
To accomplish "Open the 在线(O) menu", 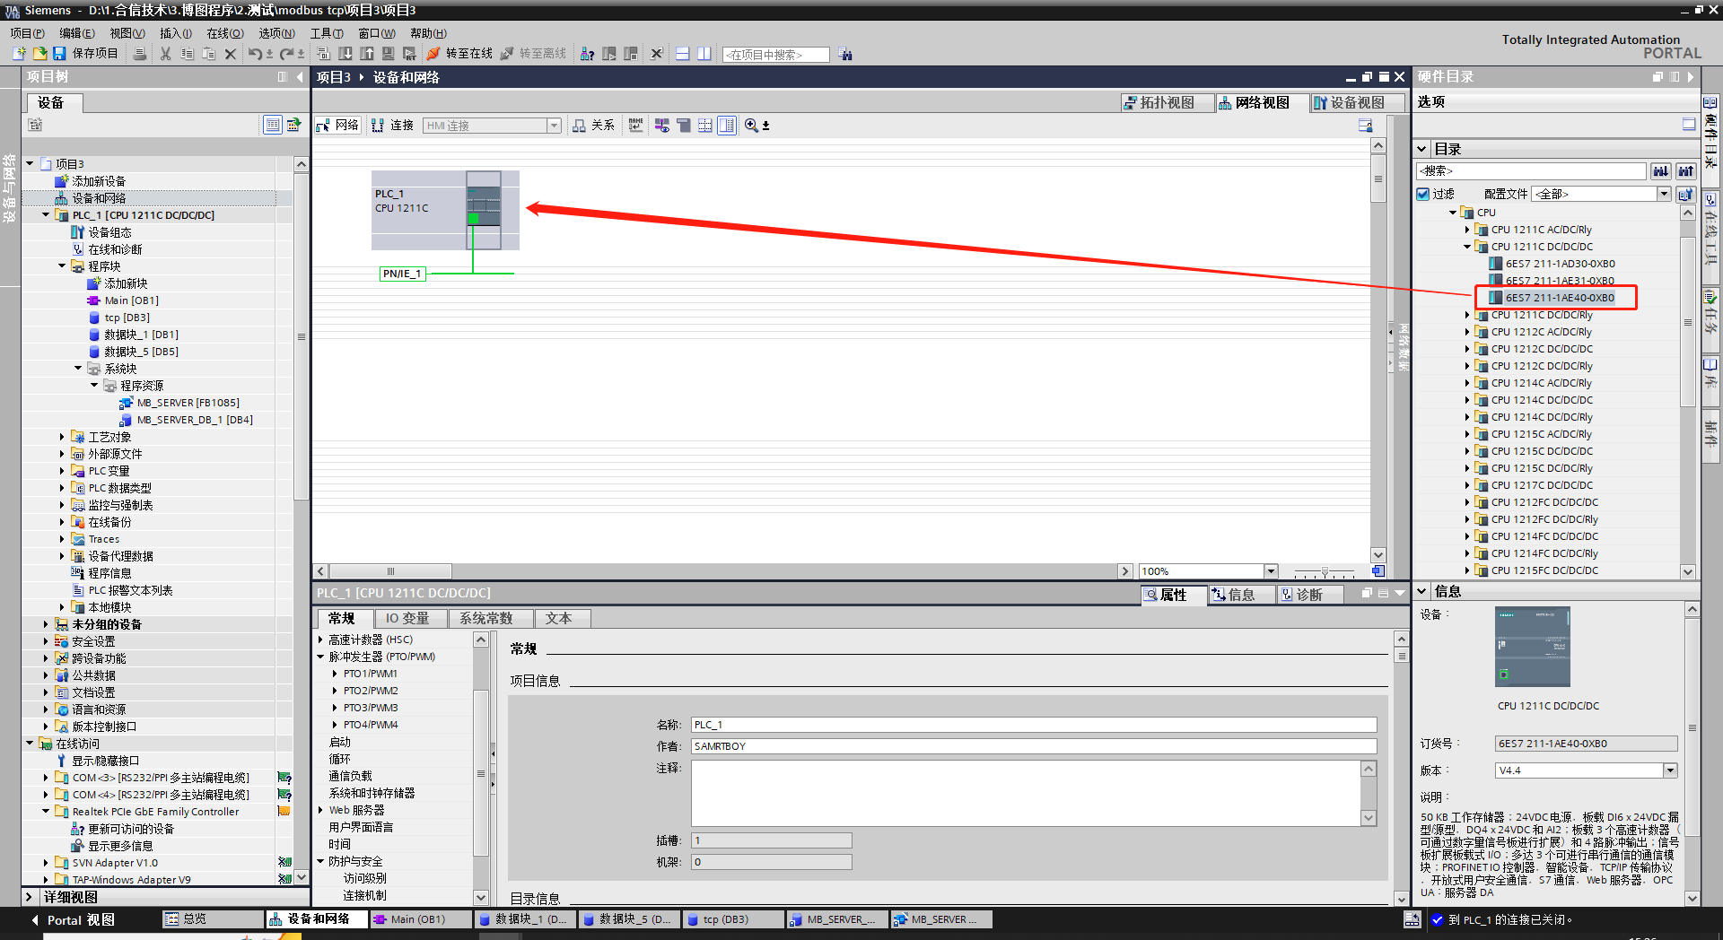I will click(225, 33).
